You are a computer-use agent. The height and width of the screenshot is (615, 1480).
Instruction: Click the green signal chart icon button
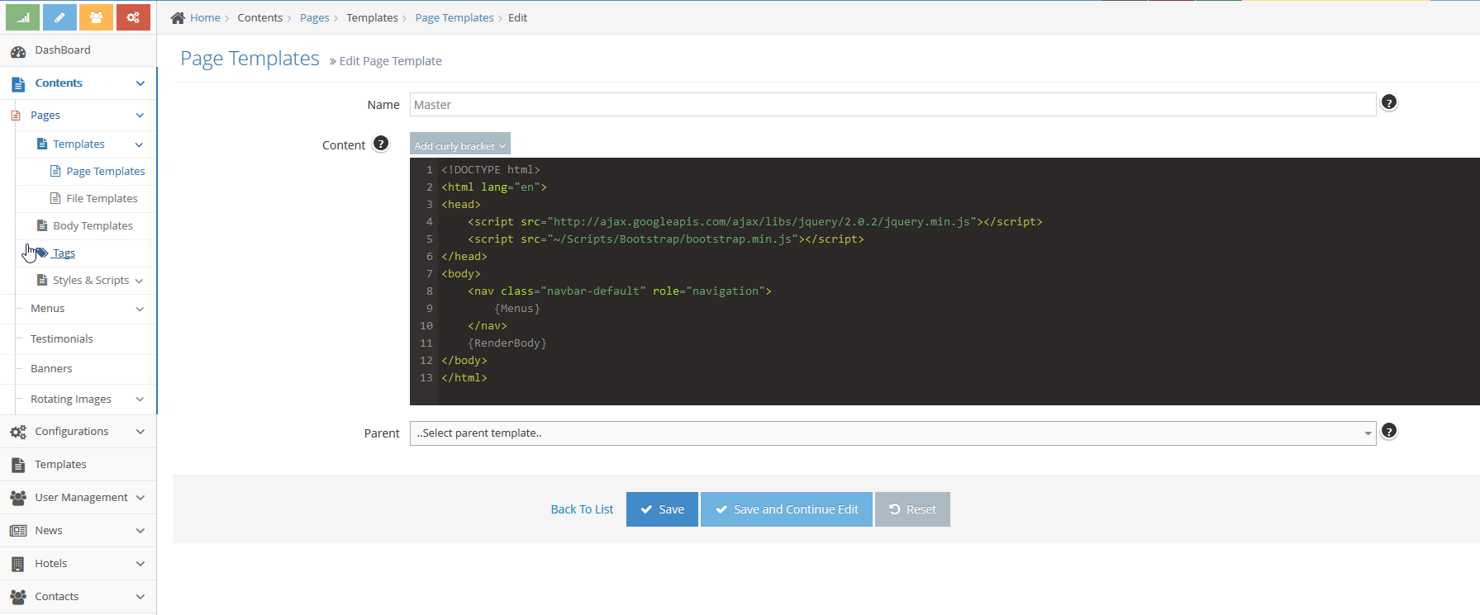pyautogui.click(x=22, y=17)
